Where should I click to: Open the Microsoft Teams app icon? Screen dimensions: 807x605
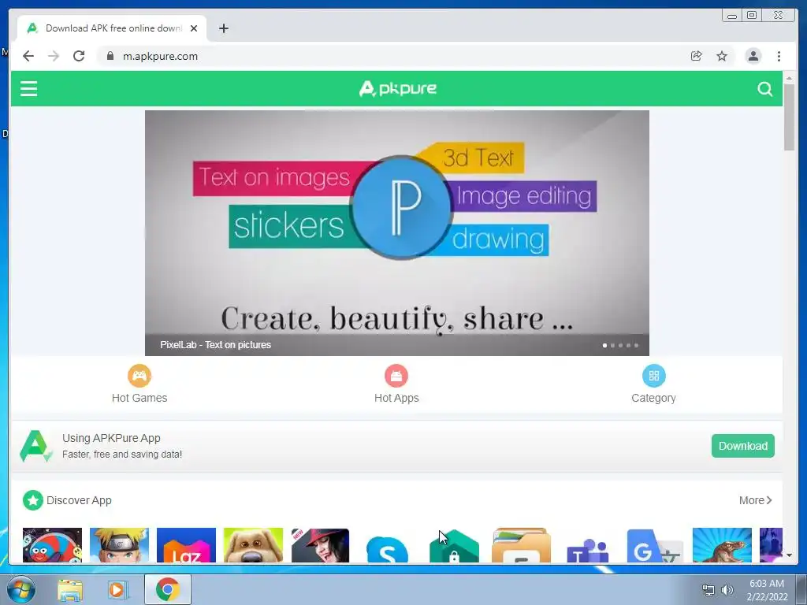588,549
